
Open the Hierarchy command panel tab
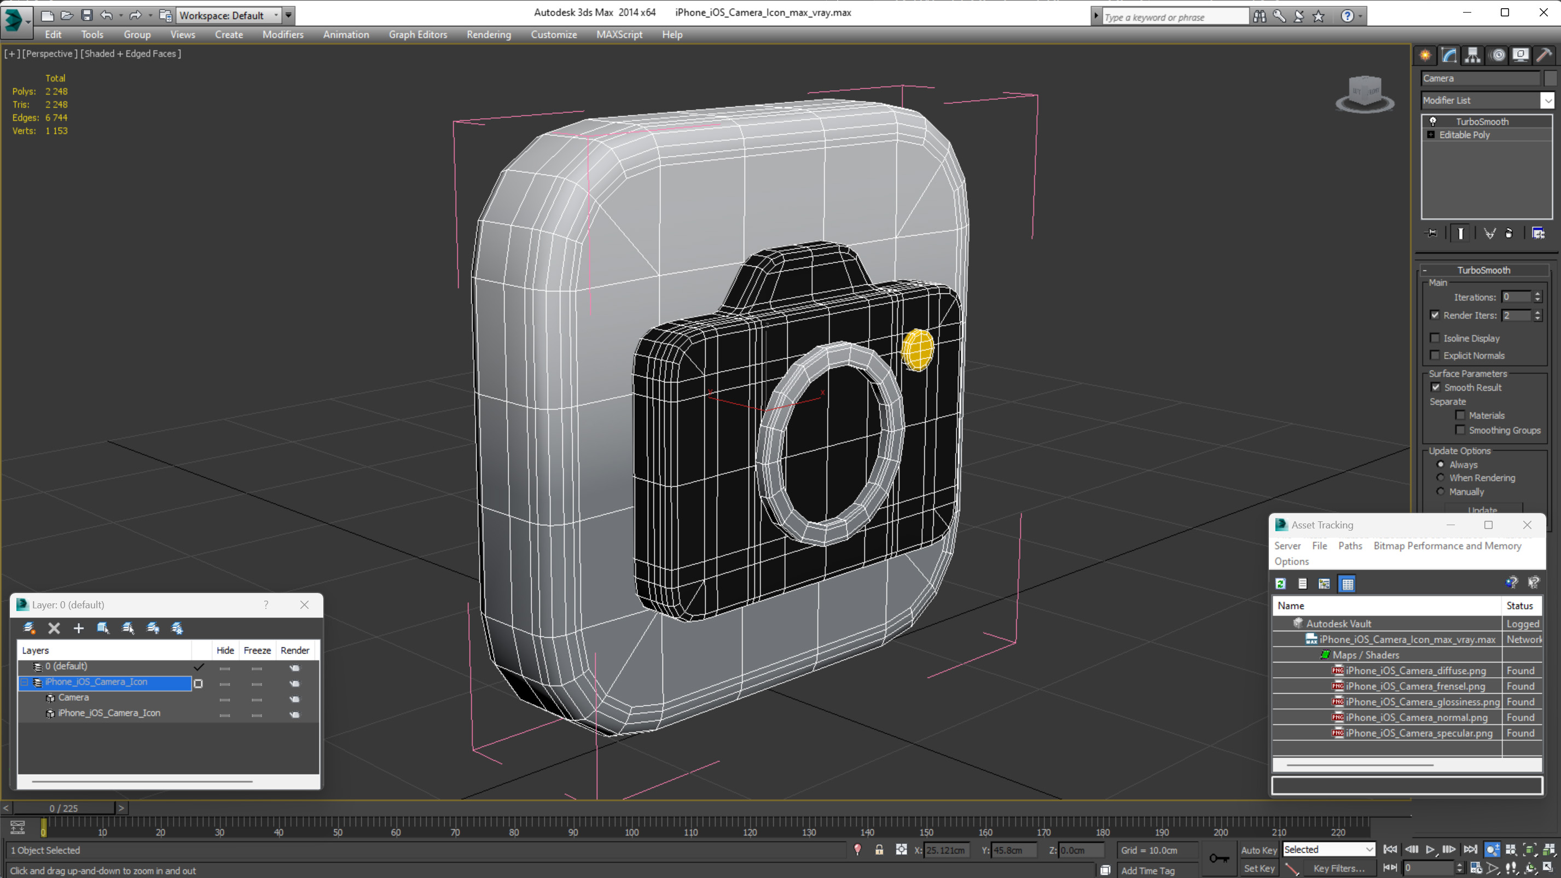click(x=1472, y=55)
